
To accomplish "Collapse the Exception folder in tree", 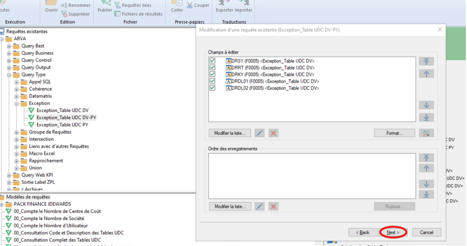I will (17, 104).
